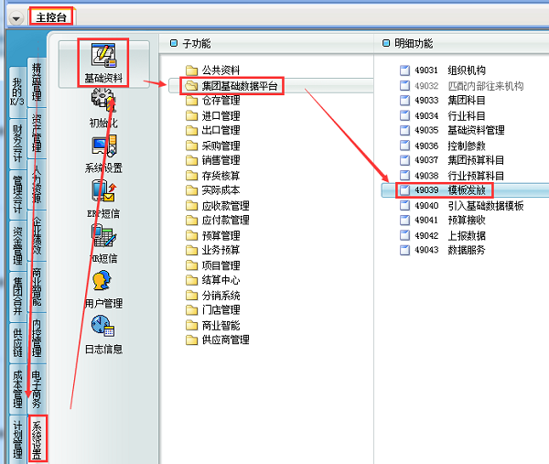Click the document icon for 49033 集团科目
Image resolution: width=549 pixels, height=464 pixels.
click(x=404, y=101)
